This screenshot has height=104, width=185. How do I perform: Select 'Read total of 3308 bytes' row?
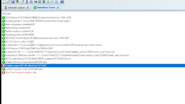coord(66,55)
